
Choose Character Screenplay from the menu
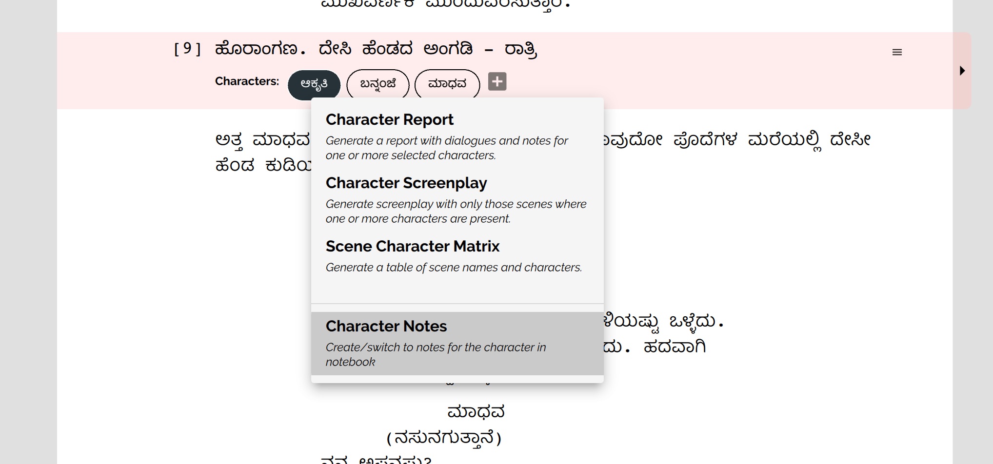pos(406,183)
